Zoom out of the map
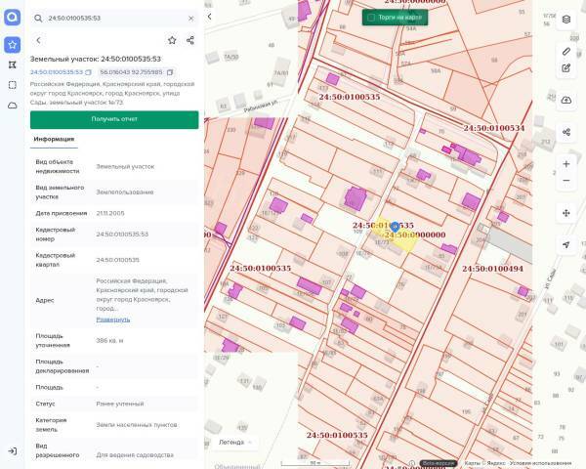 565,181
